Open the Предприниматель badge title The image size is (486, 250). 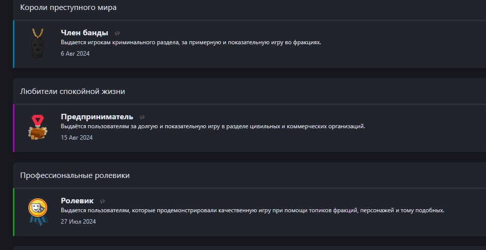point(97,117)
